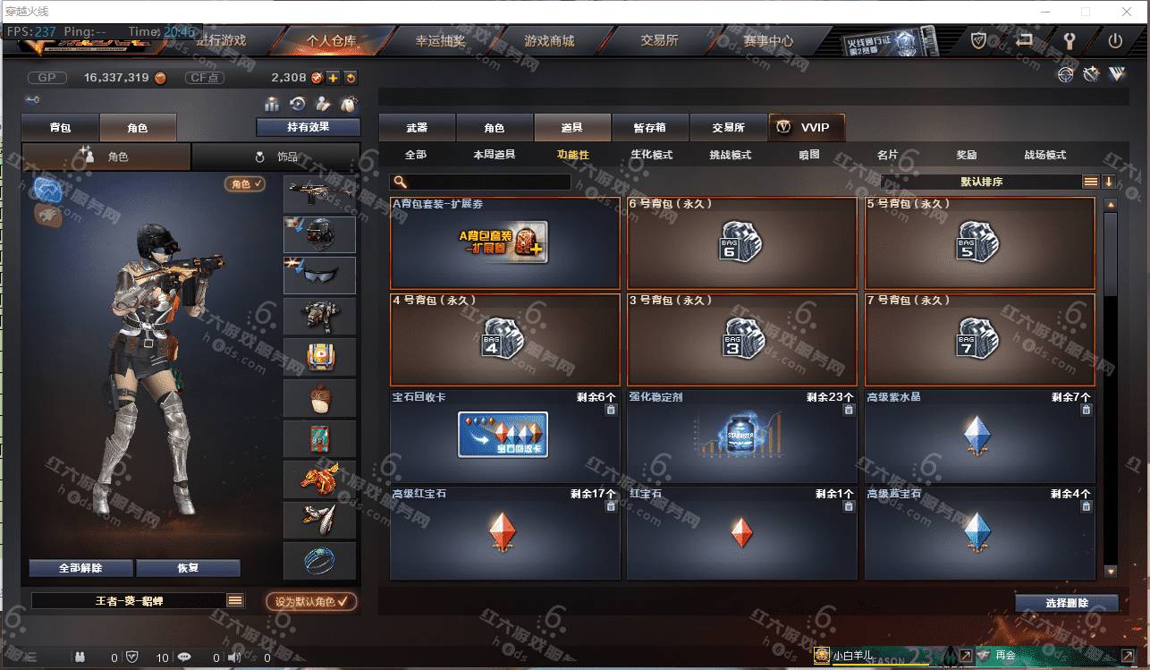Click the 全部解除 button

(x=80, y=568)
